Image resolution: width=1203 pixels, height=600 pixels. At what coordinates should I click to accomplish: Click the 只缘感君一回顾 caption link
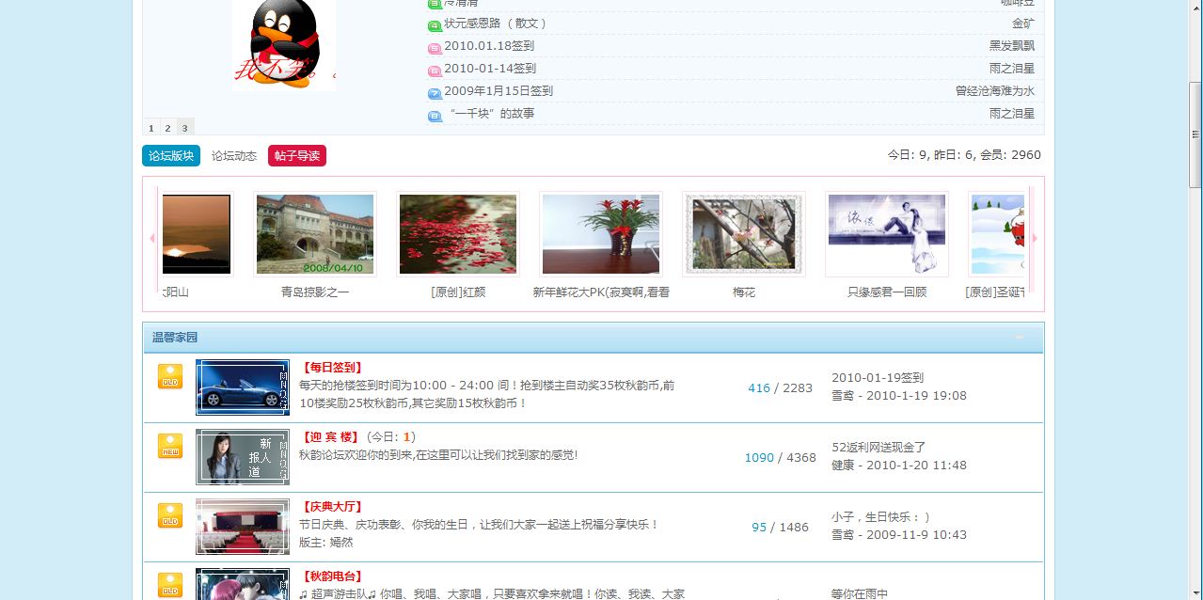click(887, 292)
